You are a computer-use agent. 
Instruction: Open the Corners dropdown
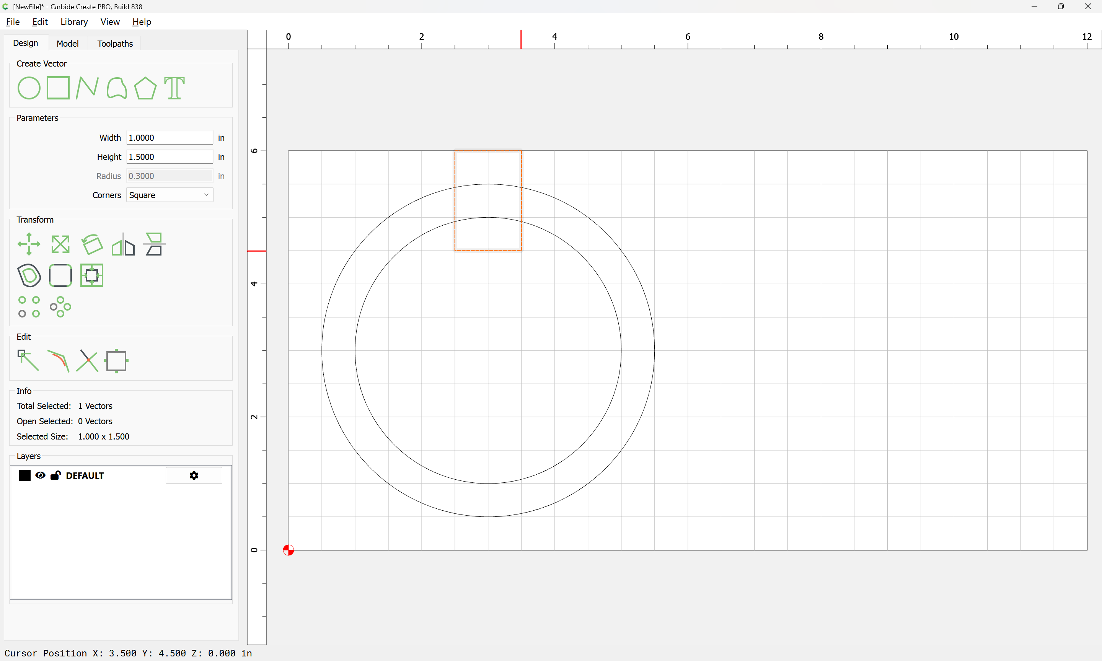click(x=169, y=195)
